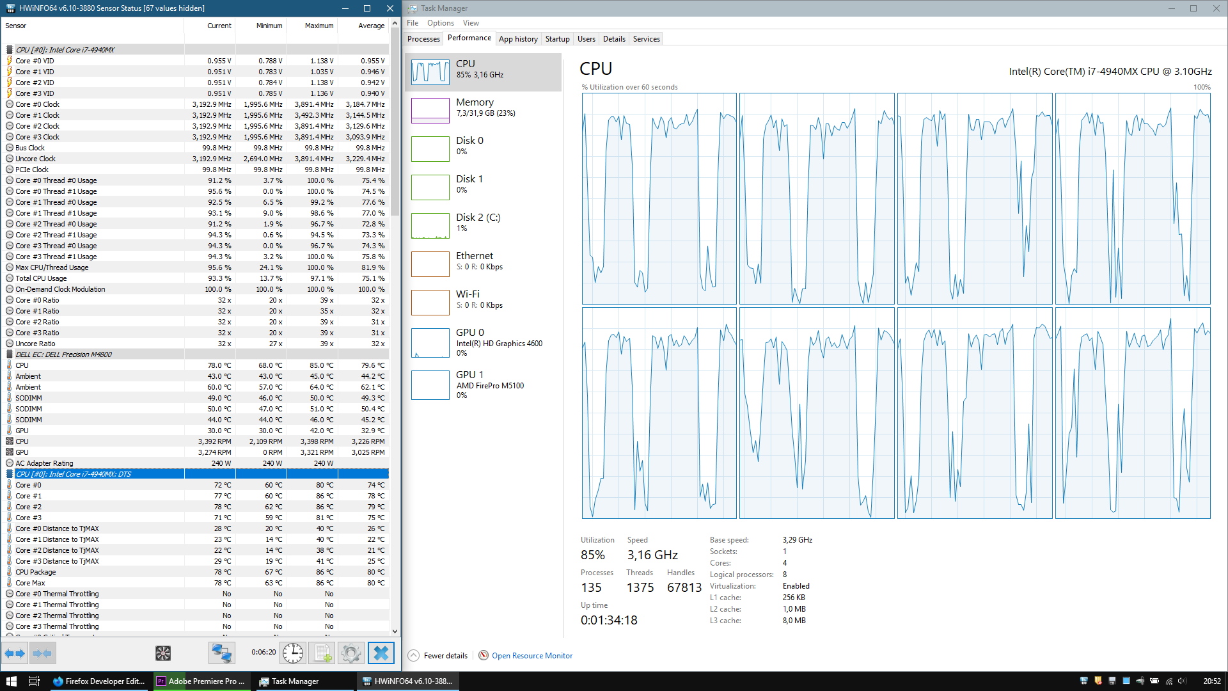The image size is (1228, 691).
Task: Select Disk 0 in Task Manager sidebar
Action: tap(484, 148)
